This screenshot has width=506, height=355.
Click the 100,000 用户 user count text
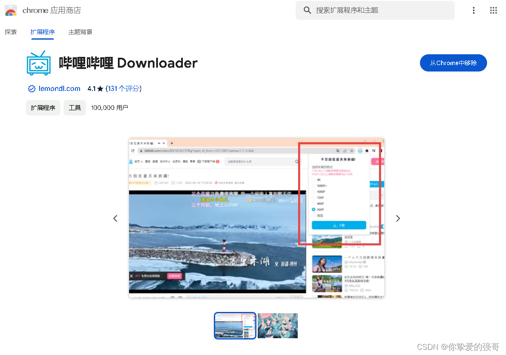110,108
